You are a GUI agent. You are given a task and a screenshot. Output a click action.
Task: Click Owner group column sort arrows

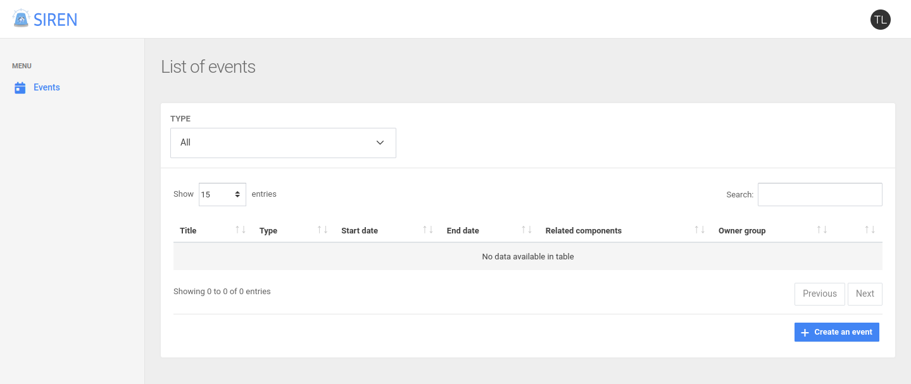click(822, 230)
